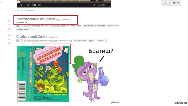Select the Брони tag
This screenshot has width=188, height=106.
coord(92,41)
